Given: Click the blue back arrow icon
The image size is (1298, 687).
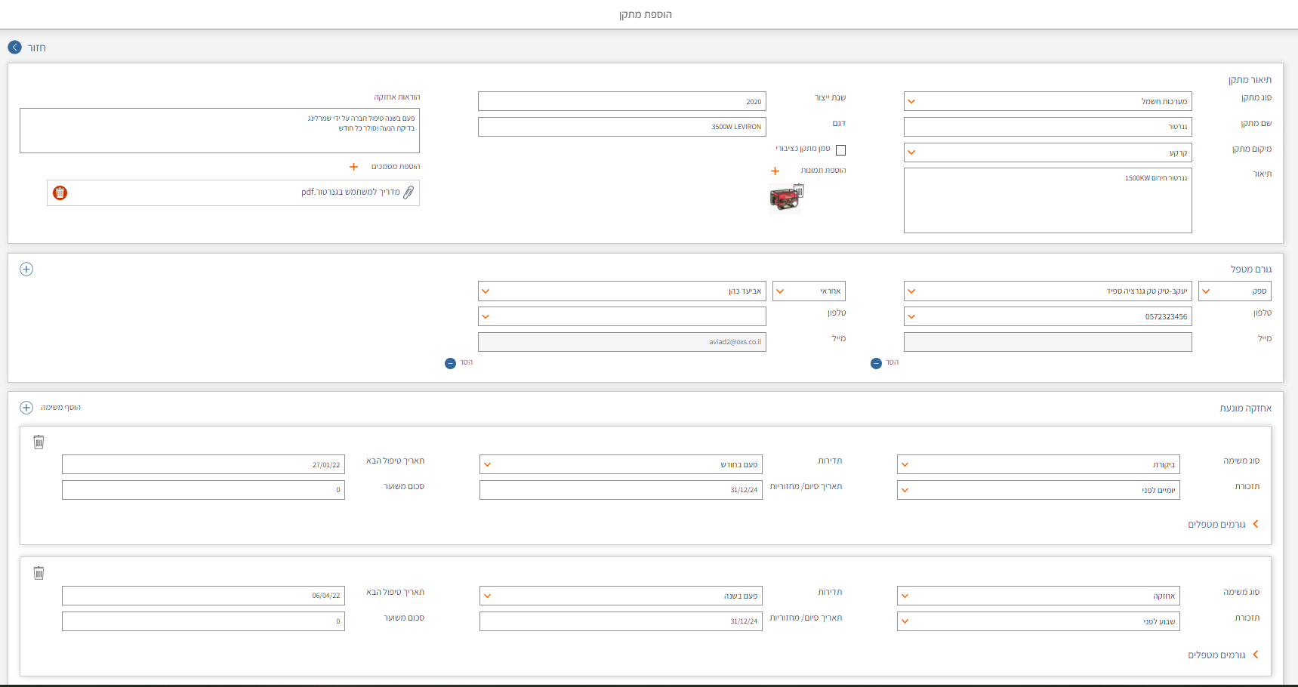Looking at the screenshot, I should [15, 47].
